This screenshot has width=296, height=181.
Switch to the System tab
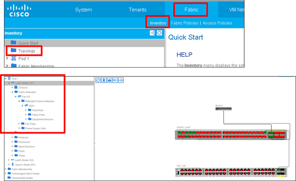tap(83, 10)
